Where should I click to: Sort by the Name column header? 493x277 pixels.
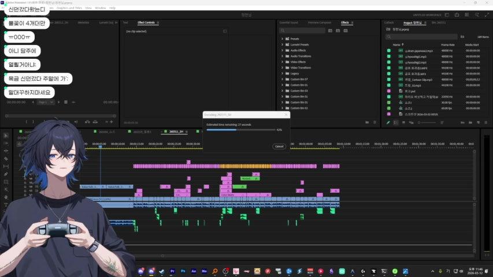397,44
